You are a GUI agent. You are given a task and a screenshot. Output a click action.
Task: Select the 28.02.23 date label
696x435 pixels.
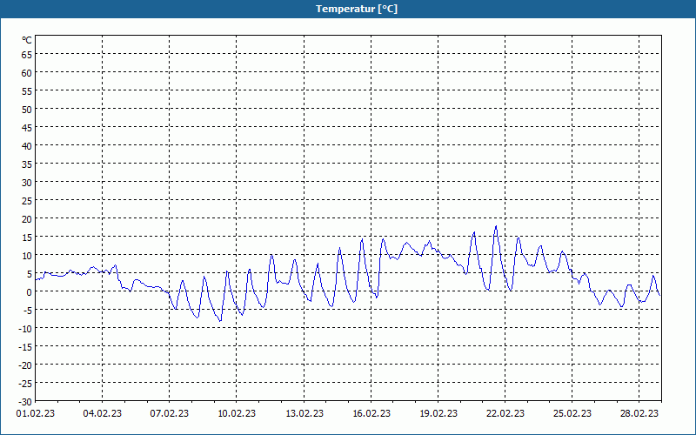click(x=639, y=413)
